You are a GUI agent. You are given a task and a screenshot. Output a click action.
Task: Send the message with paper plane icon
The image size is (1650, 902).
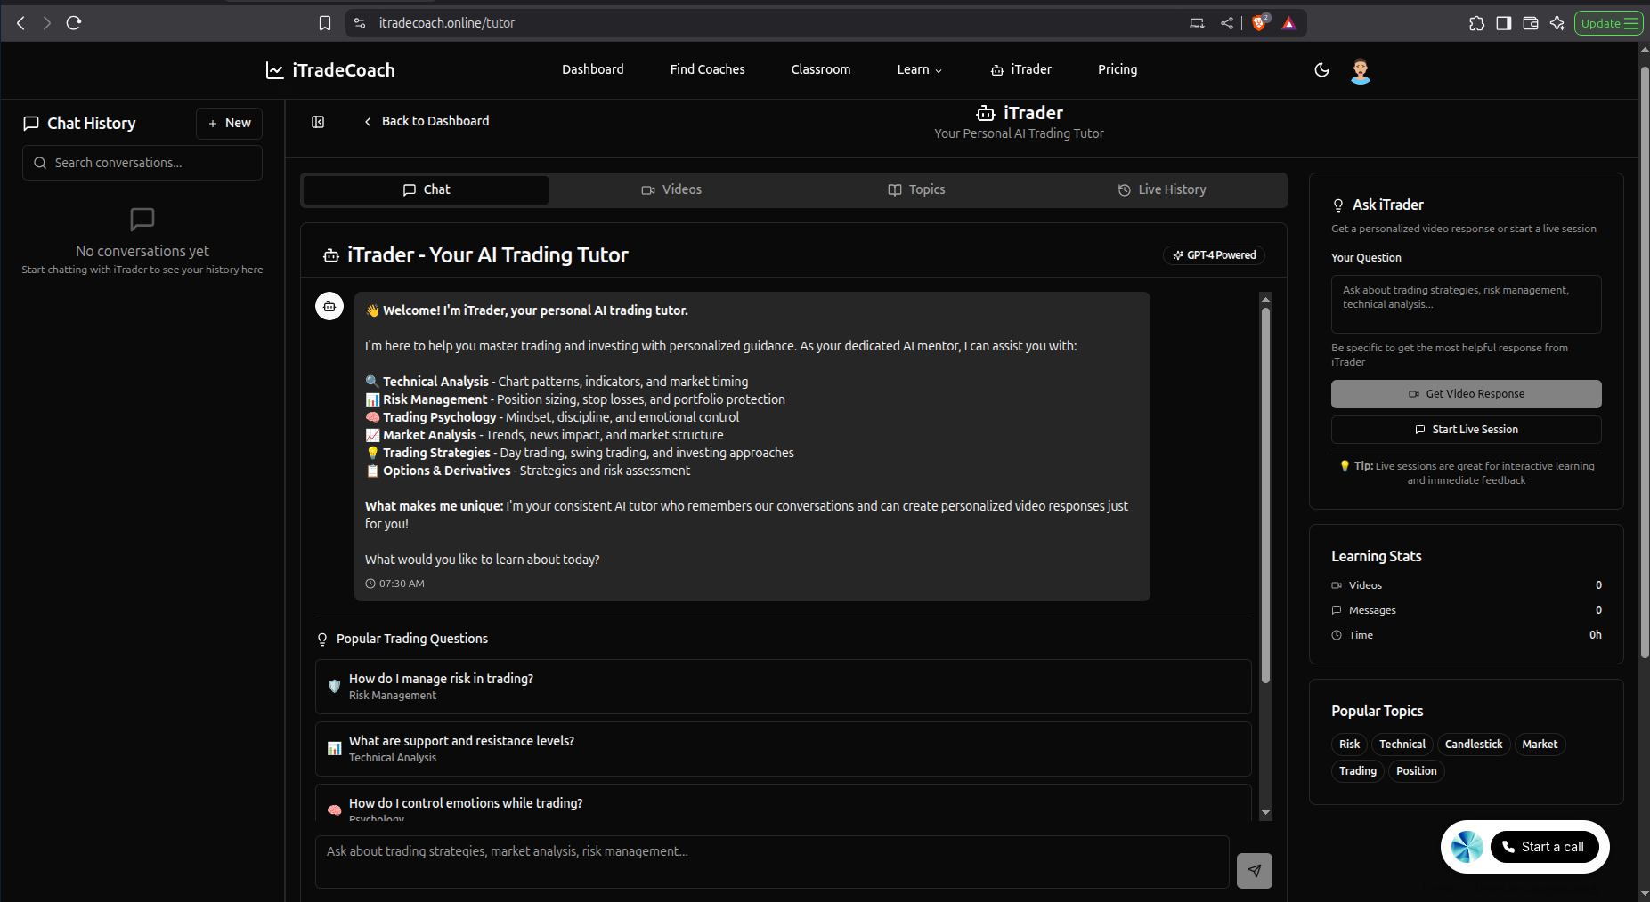[1255, 871]
